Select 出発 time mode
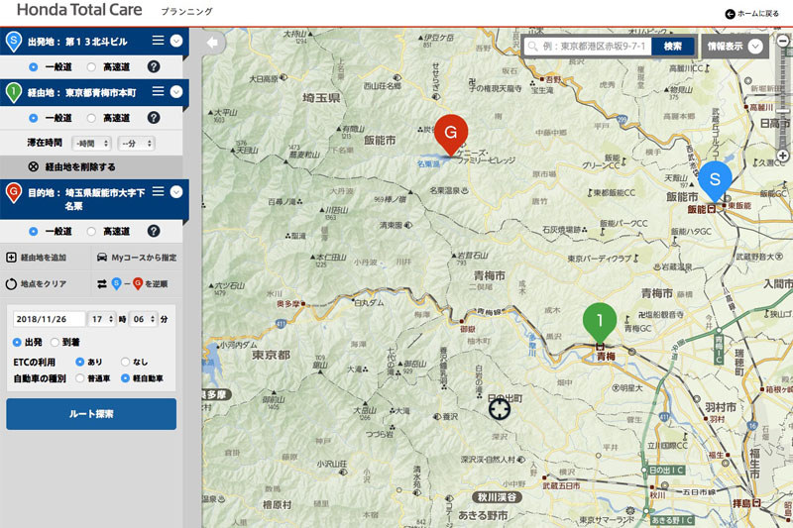Viewport: 793px width, 528px height. [17, 342]
